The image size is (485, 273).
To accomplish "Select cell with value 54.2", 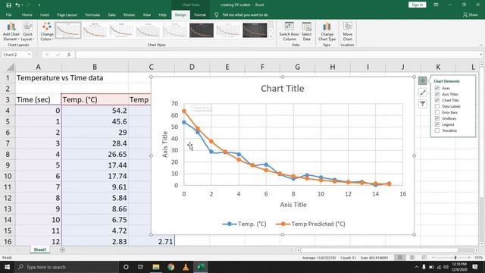I will point(95,111).
